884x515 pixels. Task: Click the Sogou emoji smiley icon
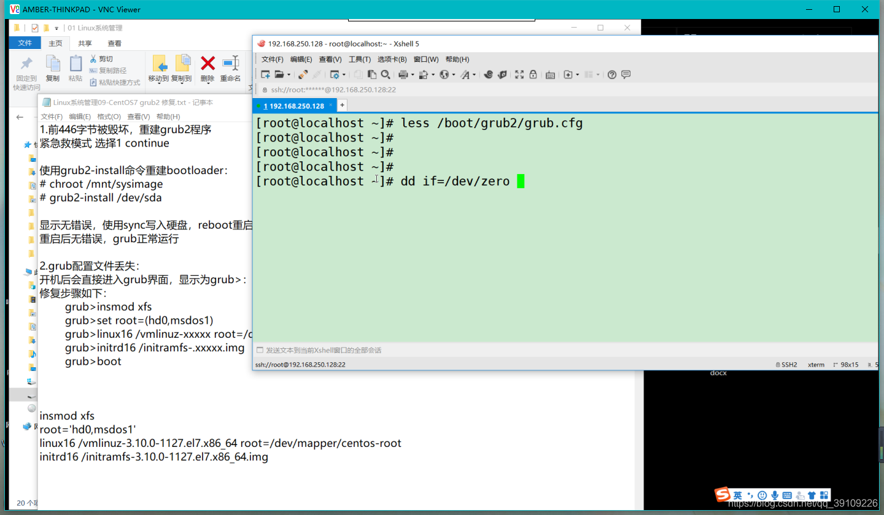click(x=762, y=495)
